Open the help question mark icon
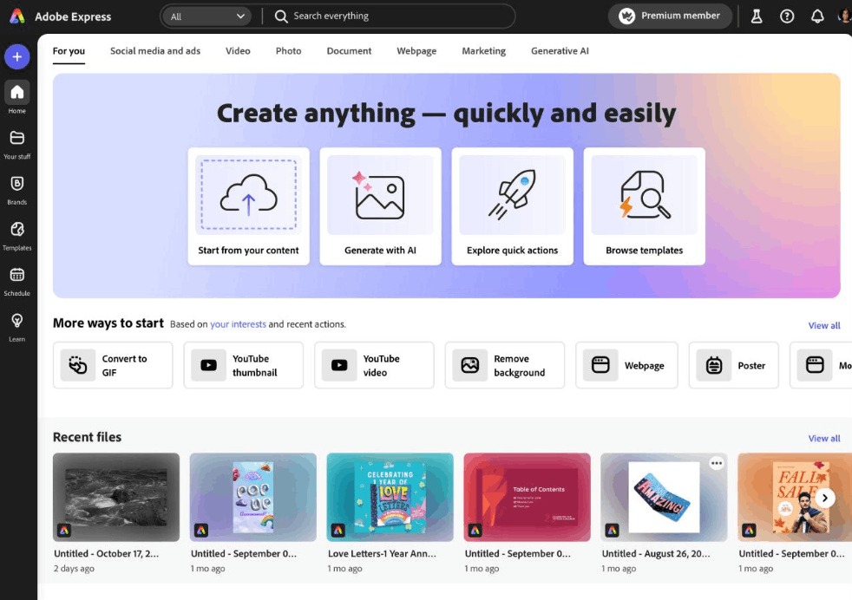Screen dimensions: 852x600 click(x=787, y=16)
